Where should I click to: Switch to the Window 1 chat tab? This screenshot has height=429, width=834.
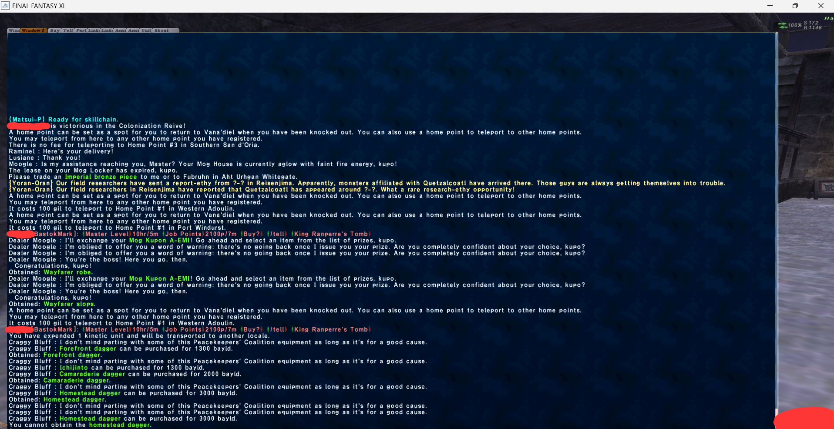(14, 30)
